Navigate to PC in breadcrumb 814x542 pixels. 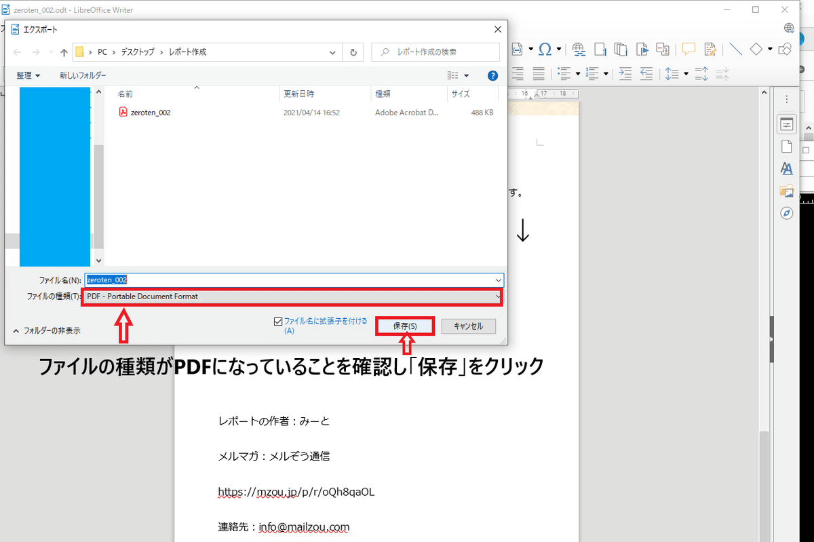point(103,52)
